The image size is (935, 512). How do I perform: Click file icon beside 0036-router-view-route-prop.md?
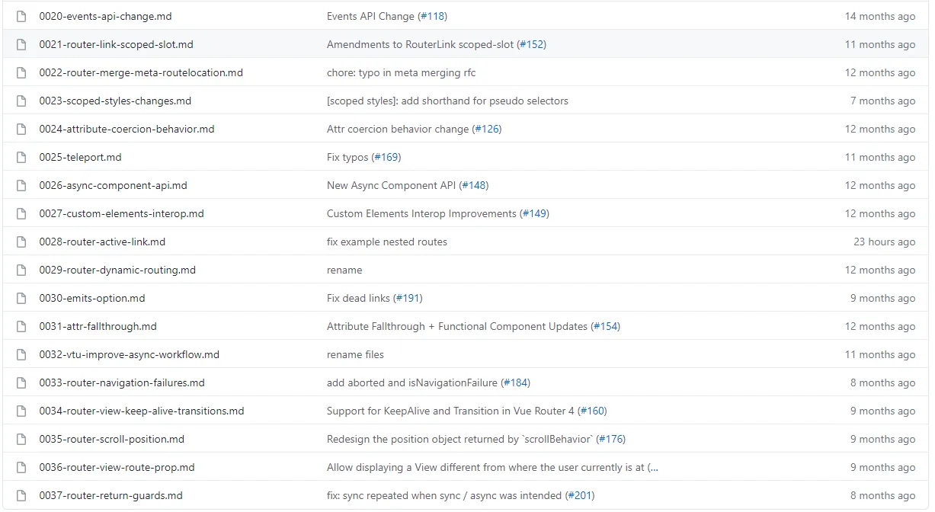point(21,467)
